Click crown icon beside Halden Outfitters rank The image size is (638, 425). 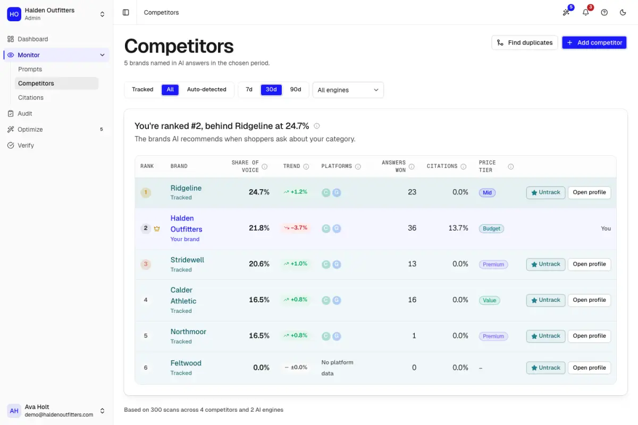pos(157,228)
